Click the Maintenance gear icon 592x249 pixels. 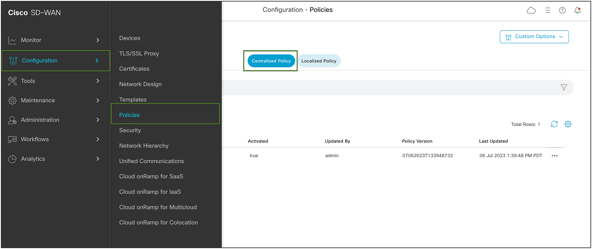click(x=12, y=100)
